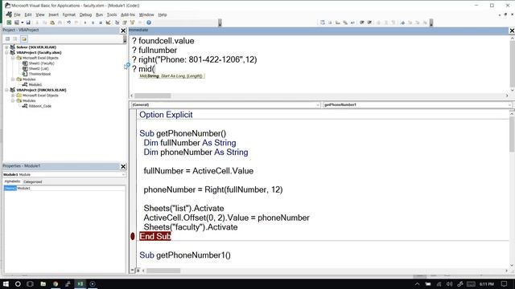Switch to Categorized properties tab
The height and width of the screenshot is (289, 515).
[x=32, y=182]
